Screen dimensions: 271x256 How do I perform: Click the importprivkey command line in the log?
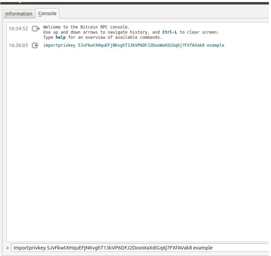[x=134, y=45]
